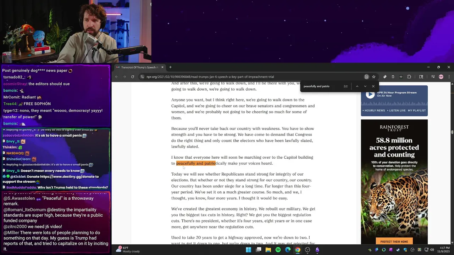Open the LISTEN LIVE link

pyautogui.click(x=396, y=110)
